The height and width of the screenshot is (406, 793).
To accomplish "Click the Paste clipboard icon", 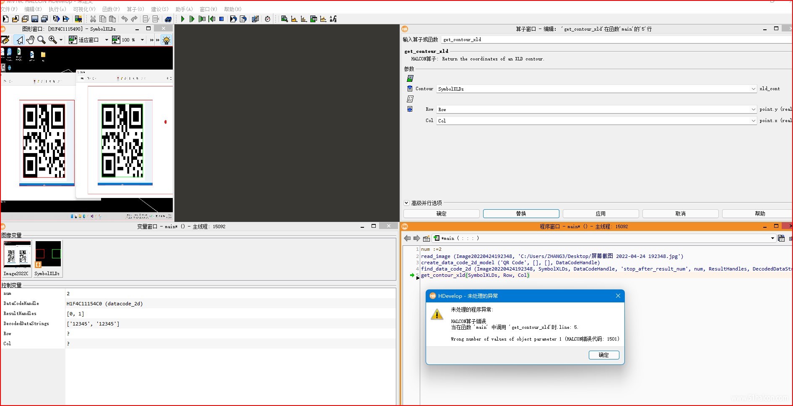I will tap(112, 19).
